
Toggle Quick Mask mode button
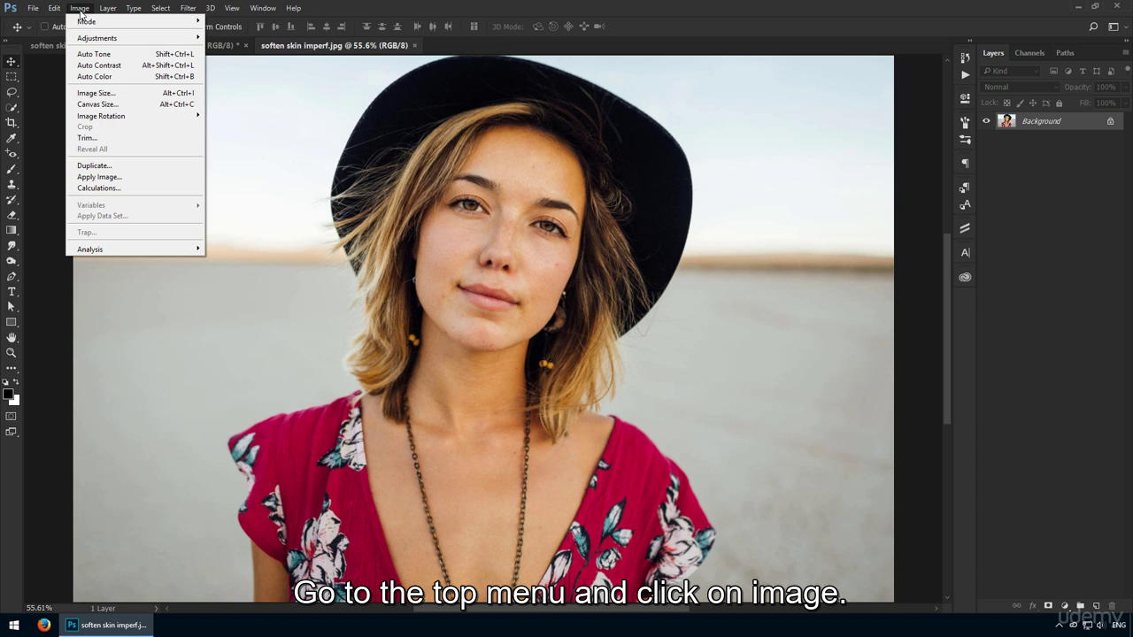12,416
